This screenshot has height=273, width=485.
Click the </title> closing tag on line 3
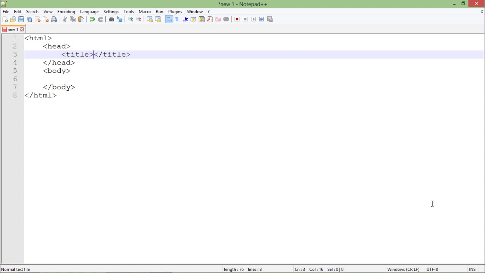pos(112,54)
